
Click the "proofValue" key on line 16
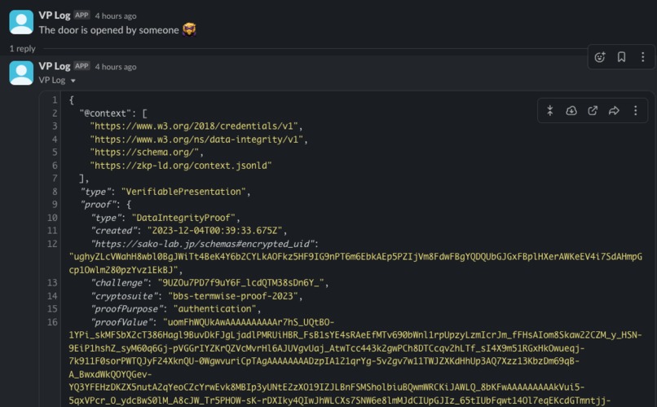pos(124,322)
